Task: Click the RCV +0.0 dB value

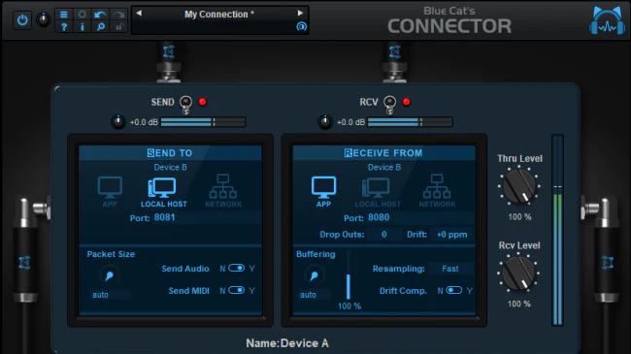Action: (350, 122)
